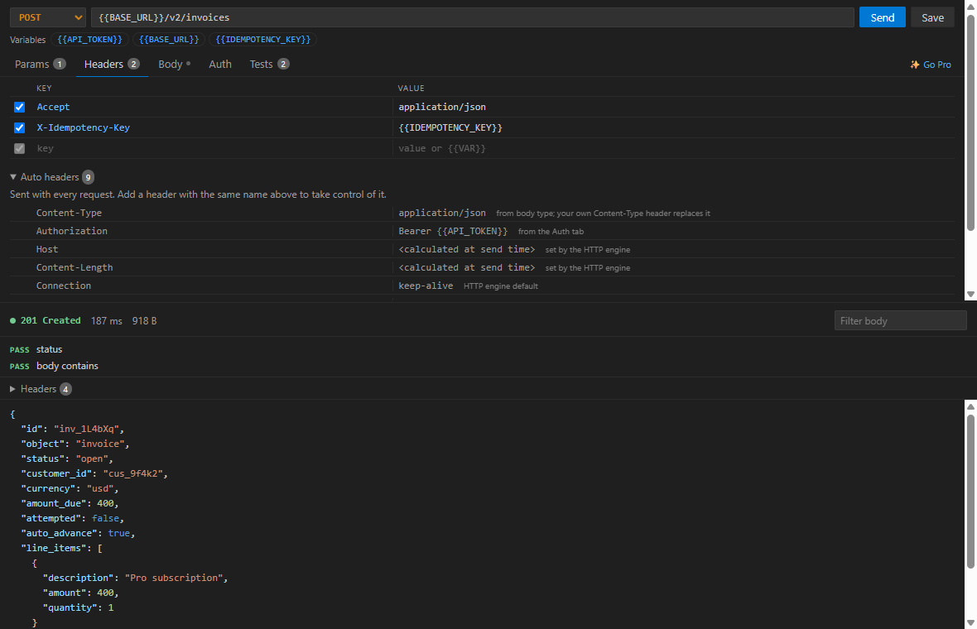Click the request URL field
Screen dimensions: 977x629
[x=472, y=17]
